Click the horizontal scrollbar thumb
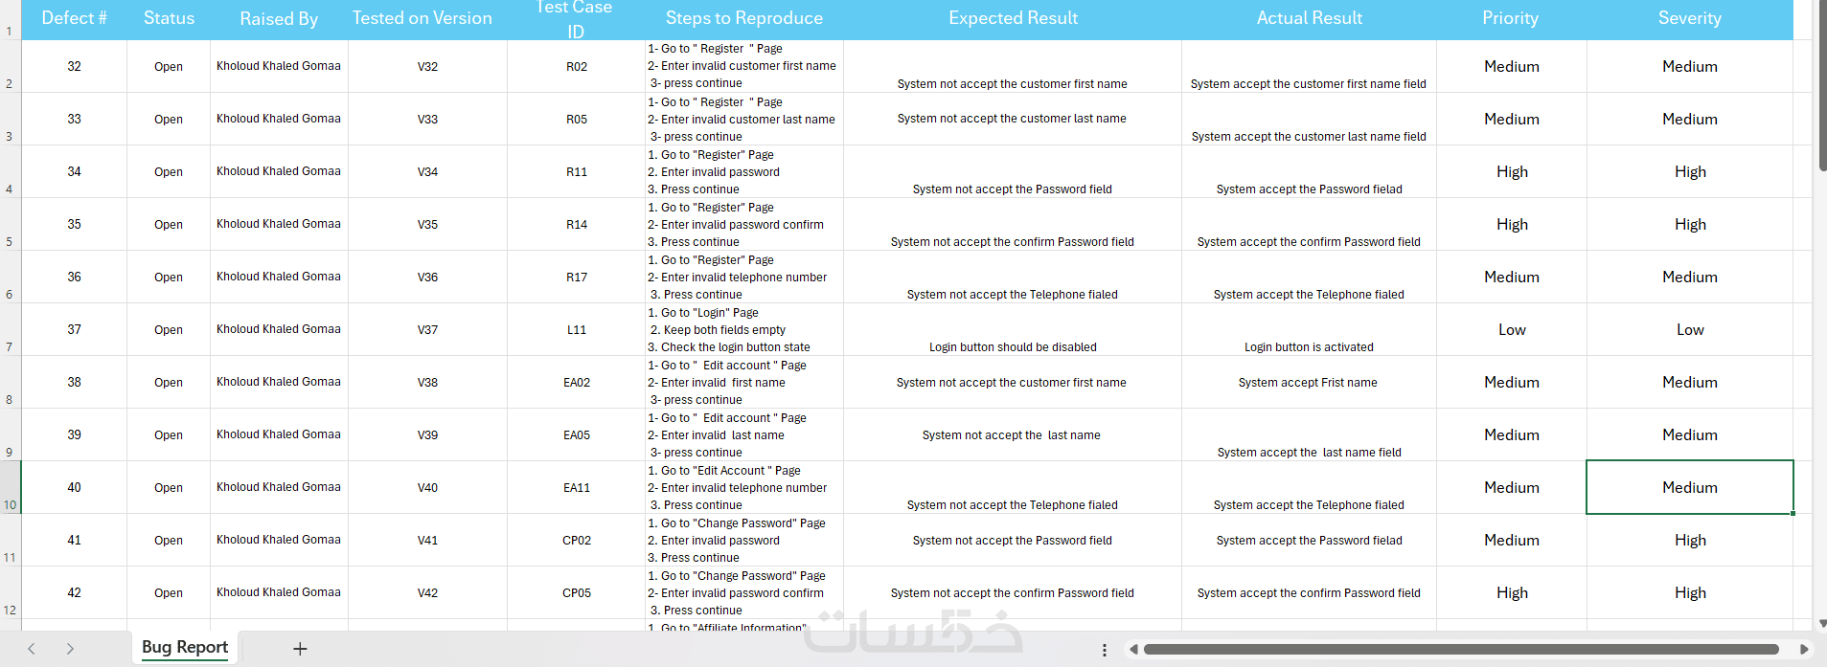The width and height of the screenshot is (1827, 667). (1461, 650)
